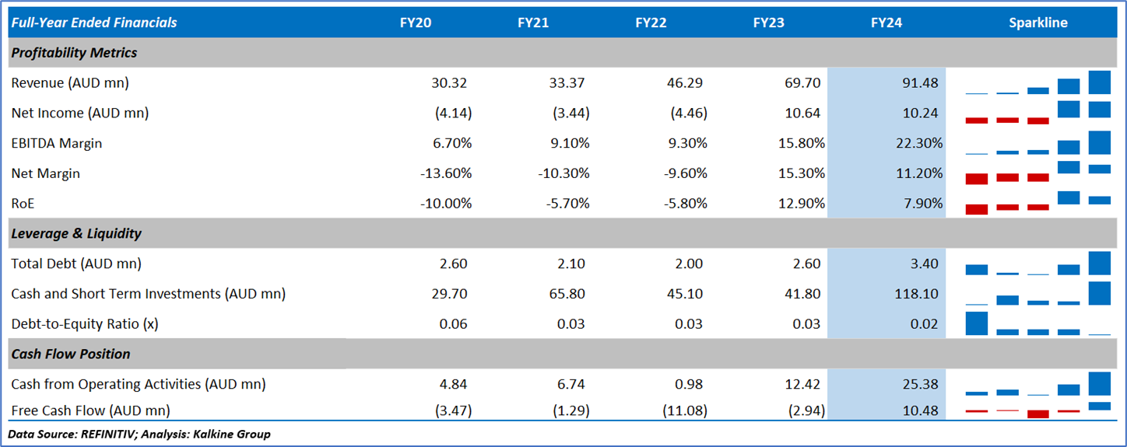Select the EBITDA Margin sparkline
Viewport: 1127px width, 447px height.
pos(1037,143)
